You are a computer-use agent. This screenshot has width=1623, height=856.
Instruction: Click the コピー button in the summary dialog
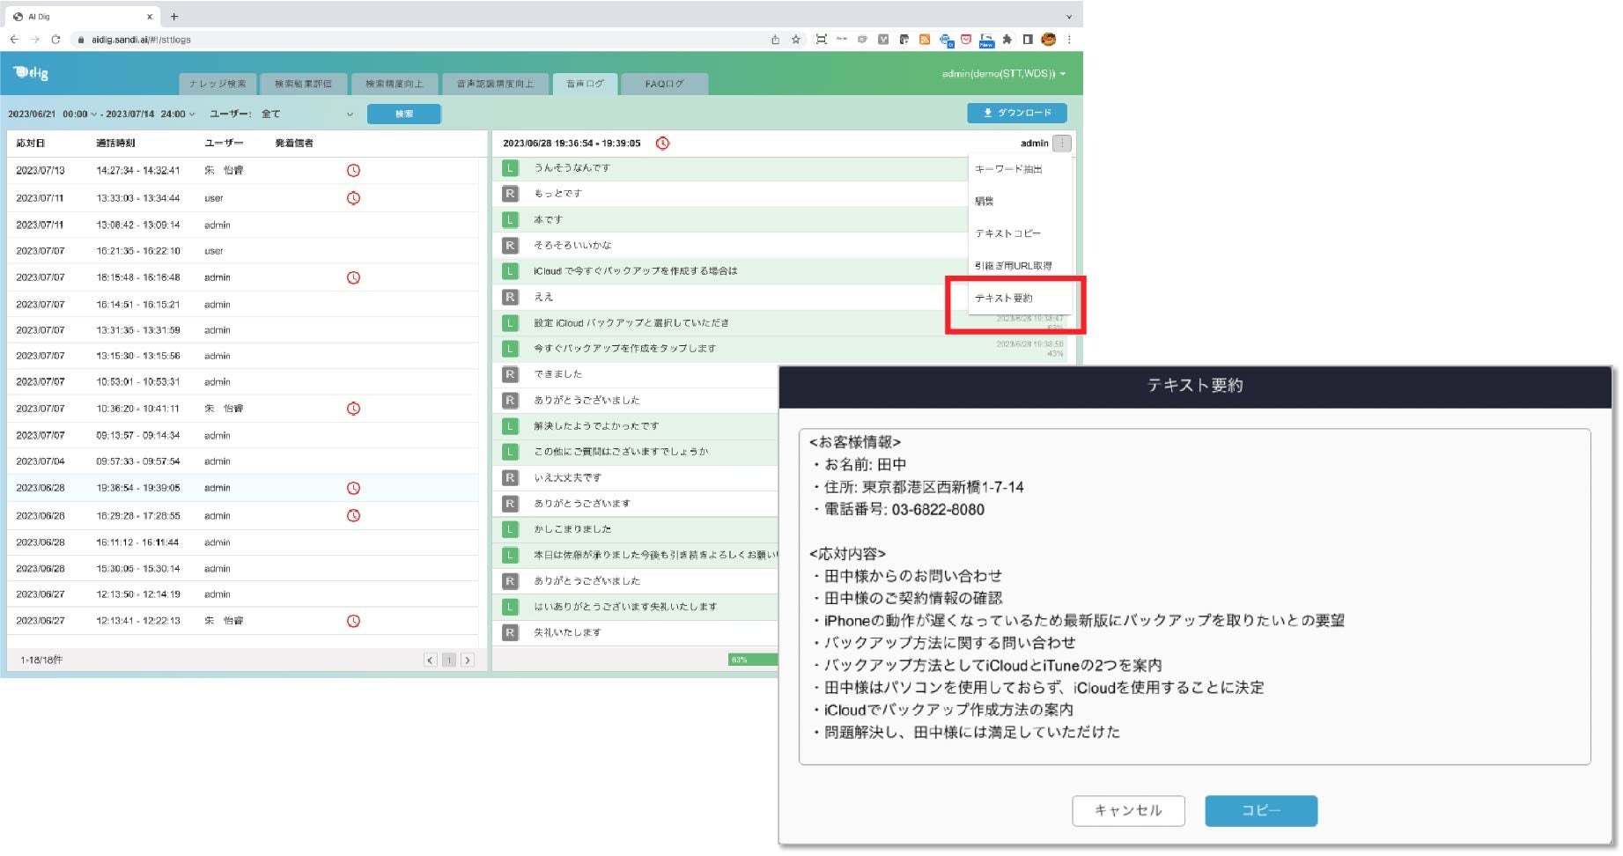tap(1260, 810)
